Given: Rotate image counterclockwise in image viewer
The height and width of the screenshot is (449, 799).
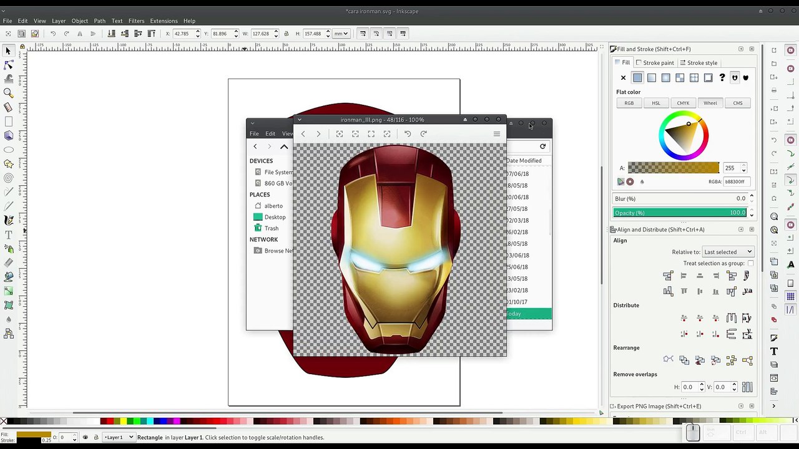Looking at the screenshot, I should coord(408,133).
